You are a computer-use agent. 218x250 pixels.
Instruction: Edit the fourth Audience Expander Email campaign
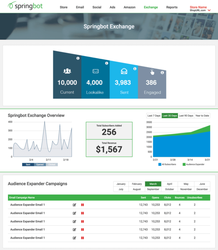click(x=74, y=230)
